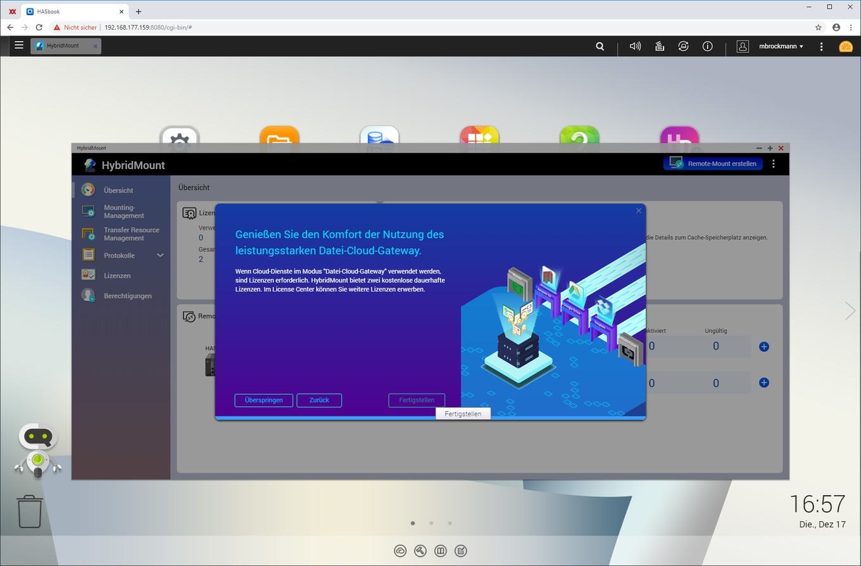Reload the browser page
Viewport: 861px width, 566px height.
[39, 27]
